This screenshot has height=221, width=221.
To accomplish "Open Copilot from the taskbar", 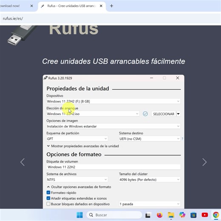I will point(182,215).
